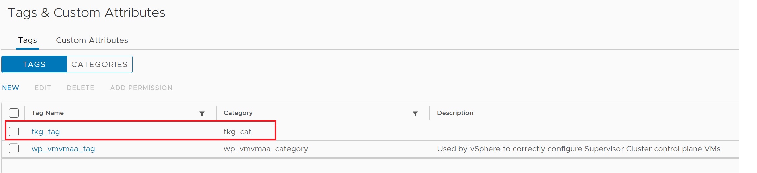Sort by the Category column header
Image resolution: width=757 pixels, height=173 pixels.
pos(238,113)
